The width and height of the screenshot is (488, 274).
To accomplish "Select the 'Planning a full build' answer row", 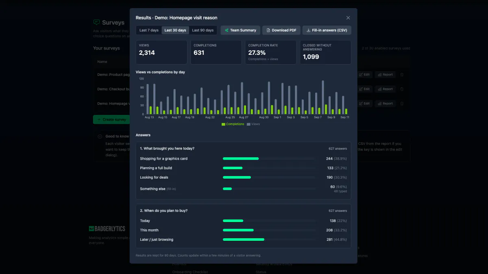I will click(243, 168).
